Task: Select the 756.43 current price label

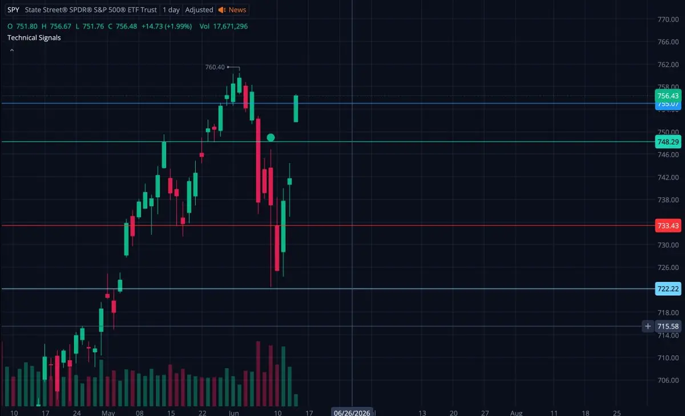Action: pos(668,96)
